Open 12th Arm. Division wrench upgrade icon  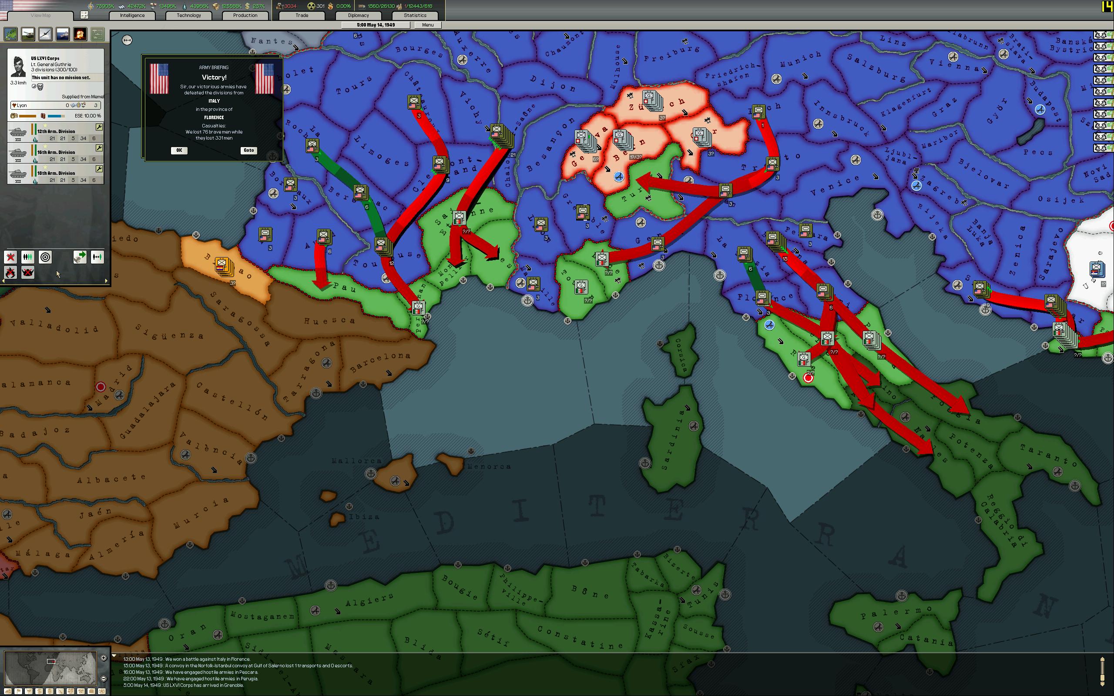(x=99, y=127)
